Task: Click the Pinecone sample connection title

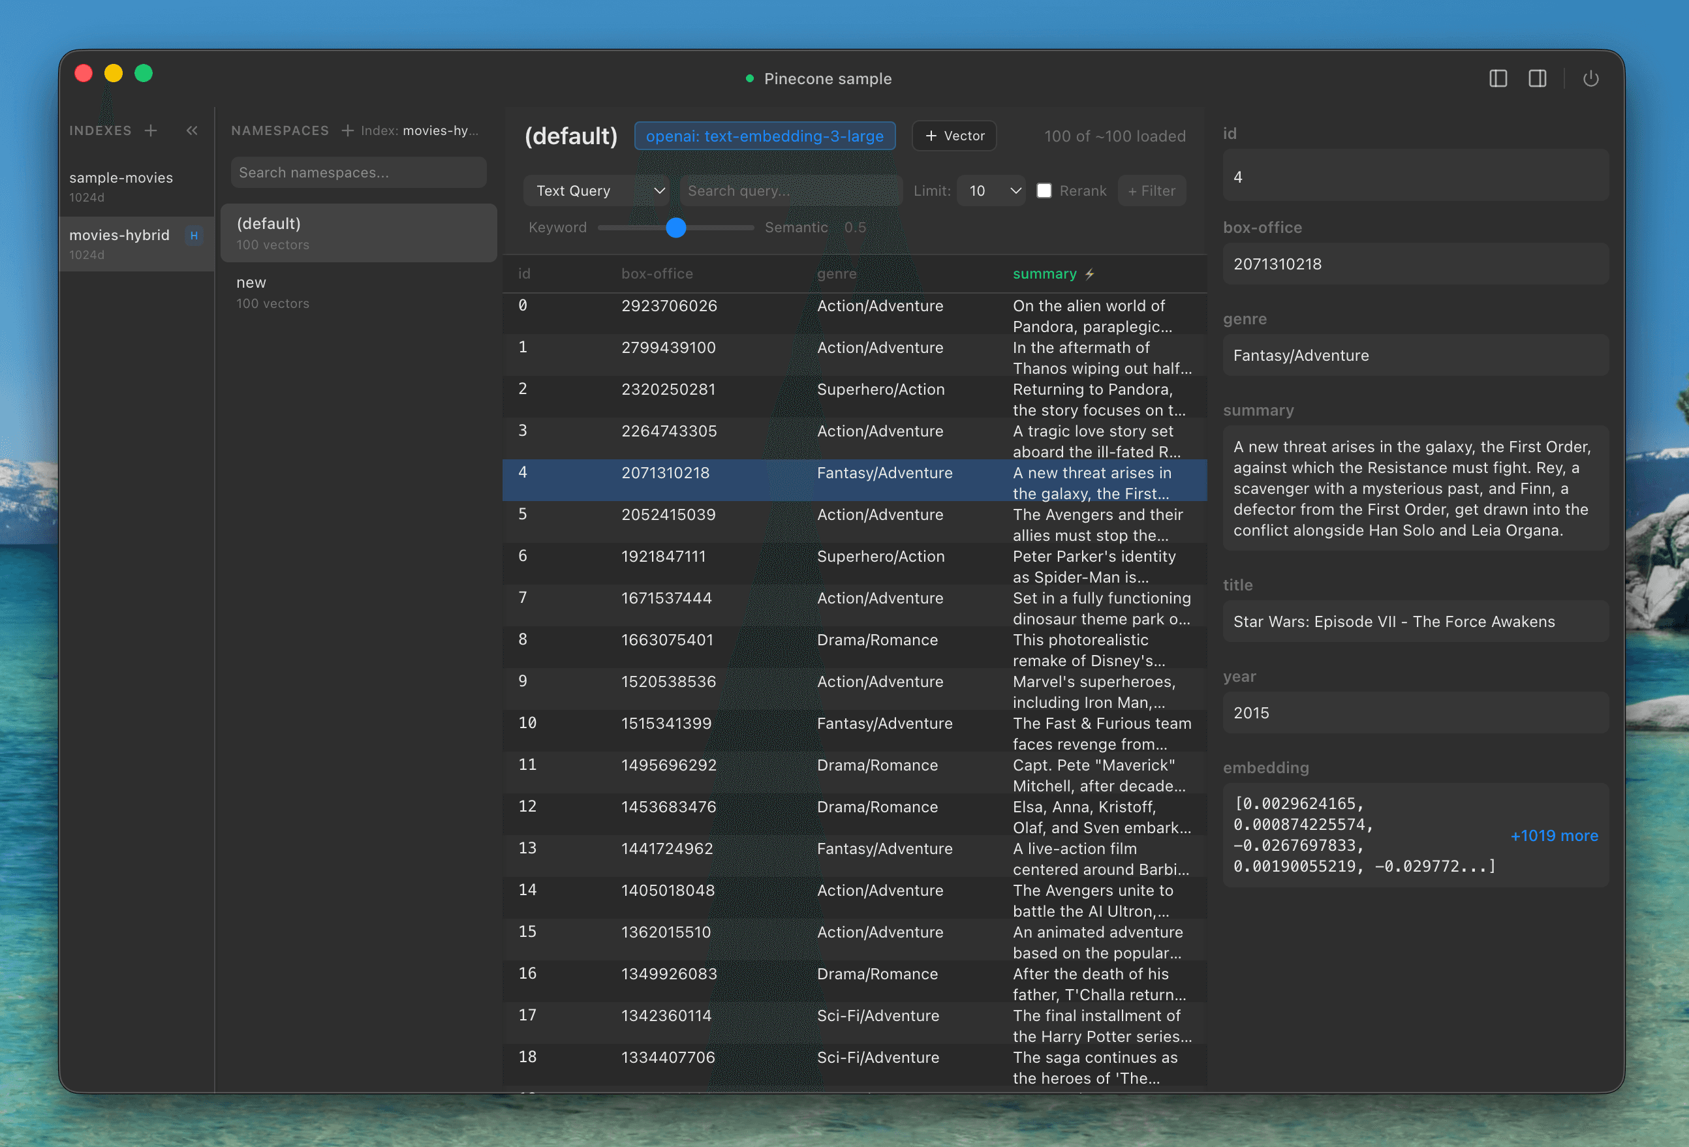Action: coord(827,78)
